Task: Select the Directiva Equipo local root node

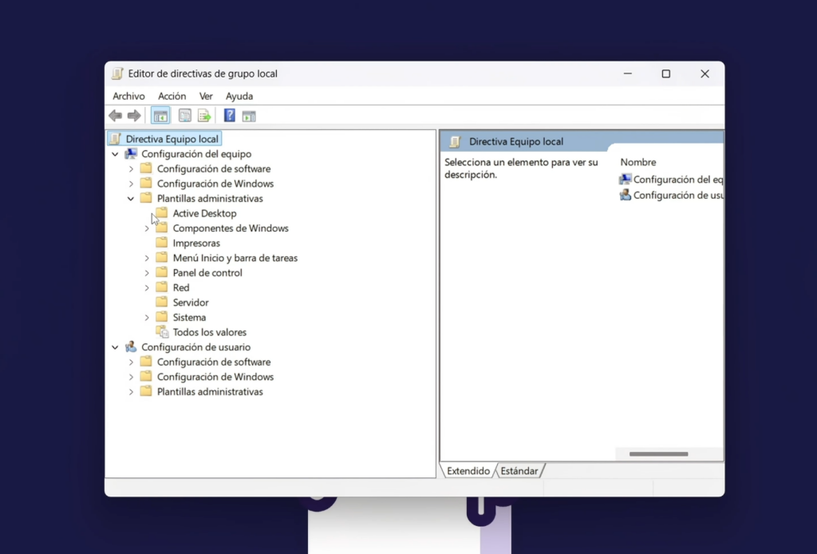Action: coord(170,138)
